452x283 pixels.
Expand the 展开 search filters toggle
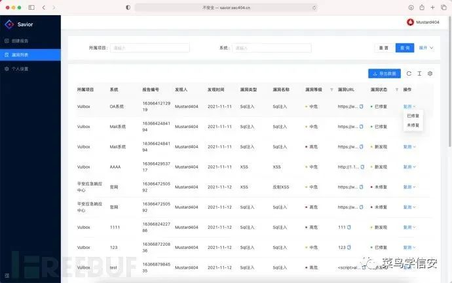click(426, 48)
